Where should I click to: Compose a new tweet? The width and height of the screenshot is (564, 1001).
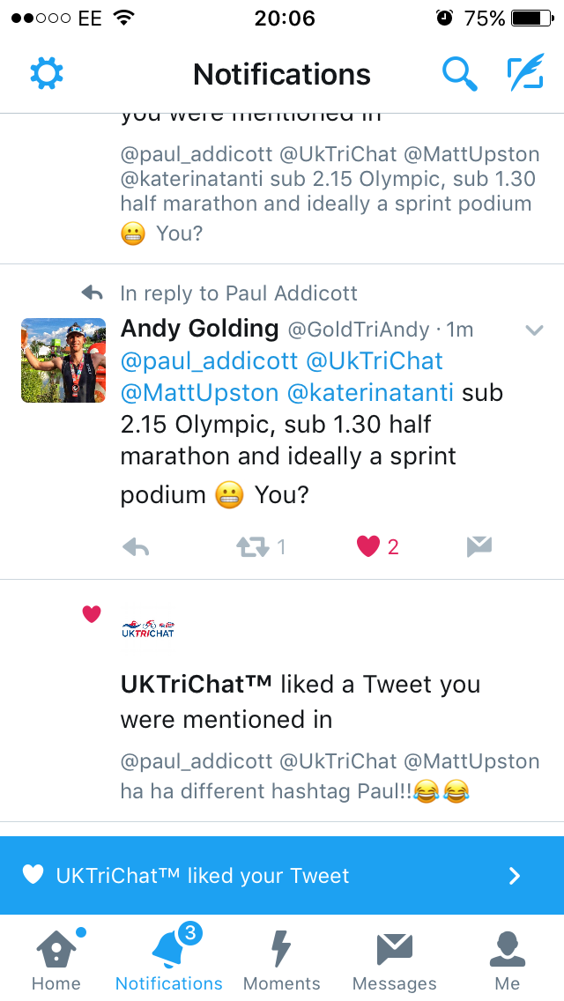[x=525, y=74]
